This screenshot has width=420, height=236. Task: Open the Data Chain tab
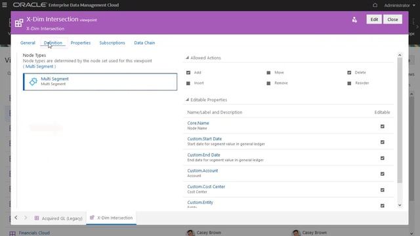point(144,43)
